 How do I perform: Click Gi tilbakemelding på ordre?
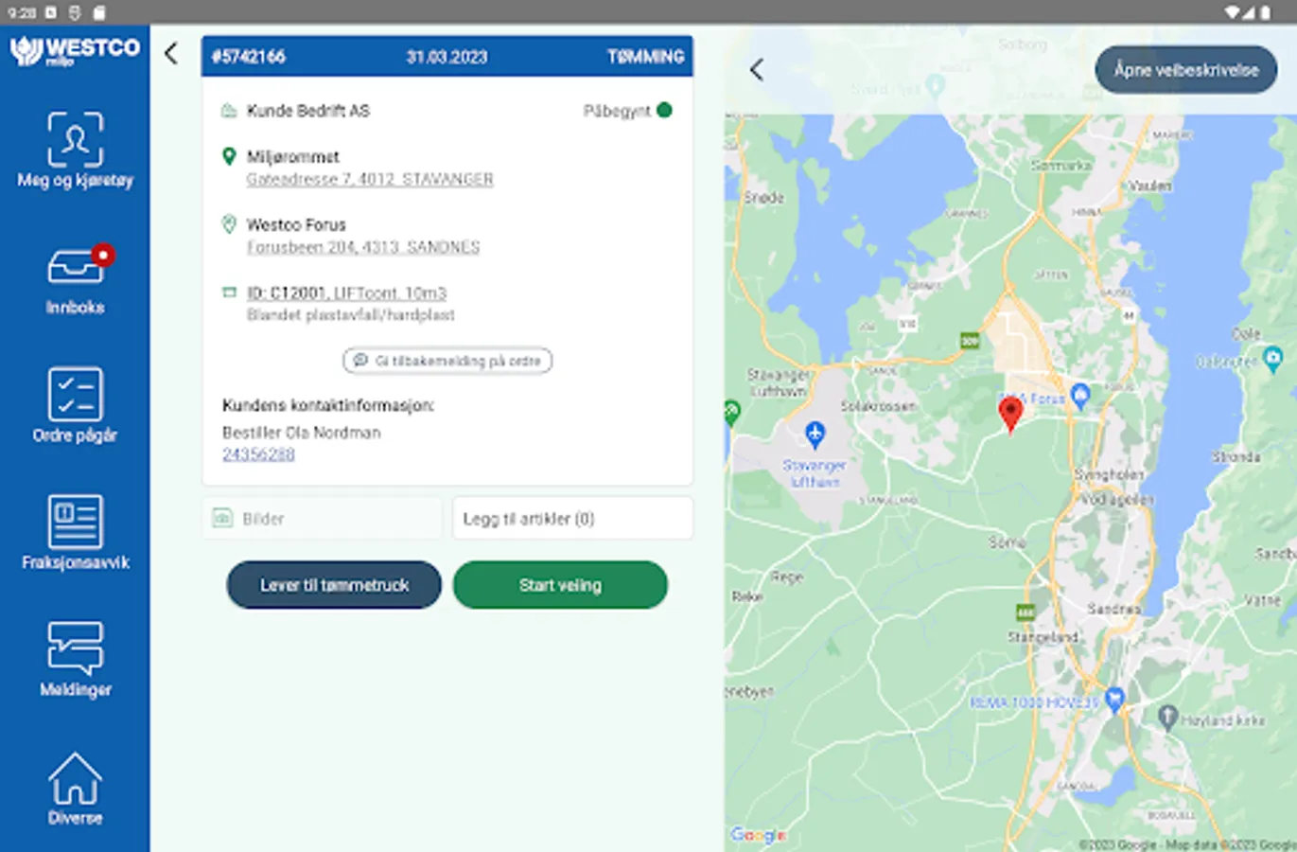[447, 361]
